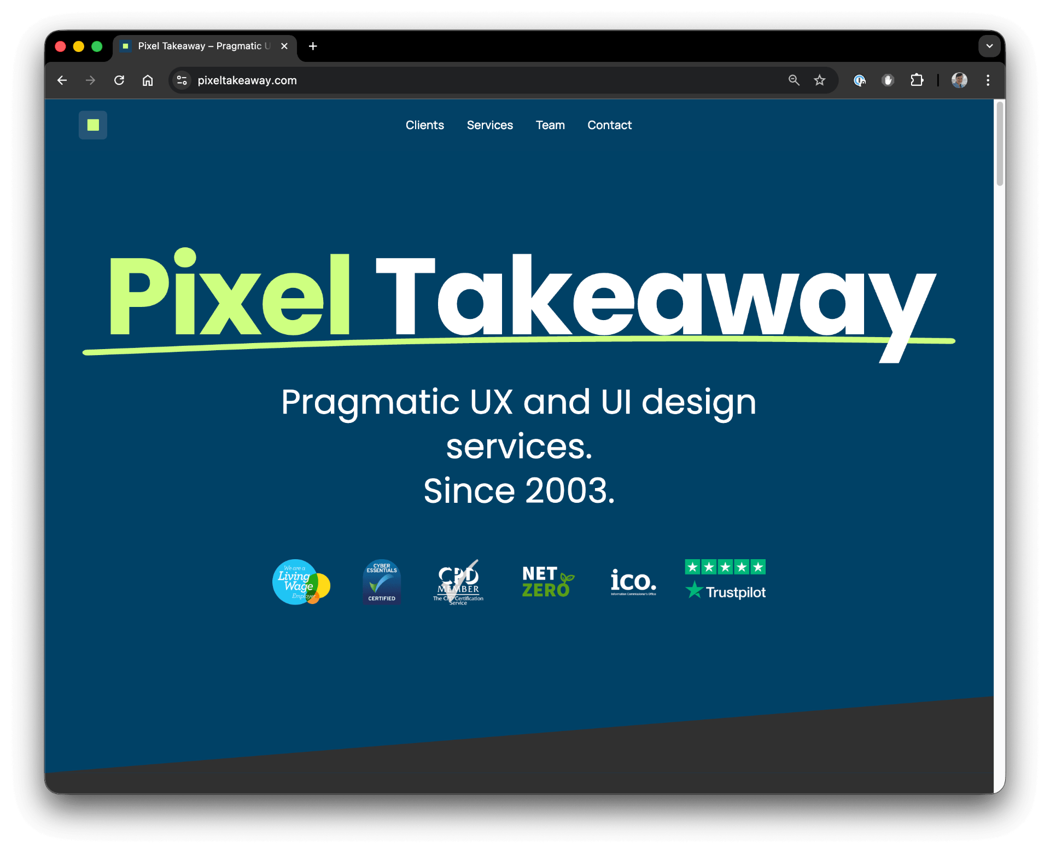Viewport: 1050px width, 853px height.
Task: Open the in-page search magnifier icon
Action: click(x=794, y=80)
